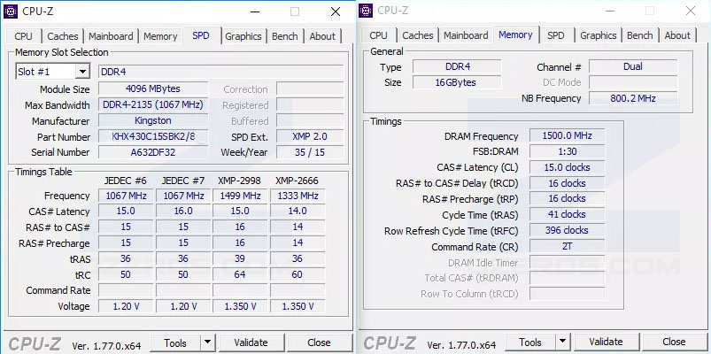Open the Bench tab in the Memory window
The image size is (711, 354).
point(639,35)
